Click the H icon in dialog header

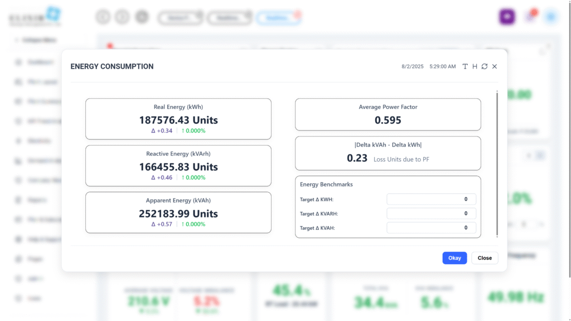pyautogui.click(x=475, y=66)
